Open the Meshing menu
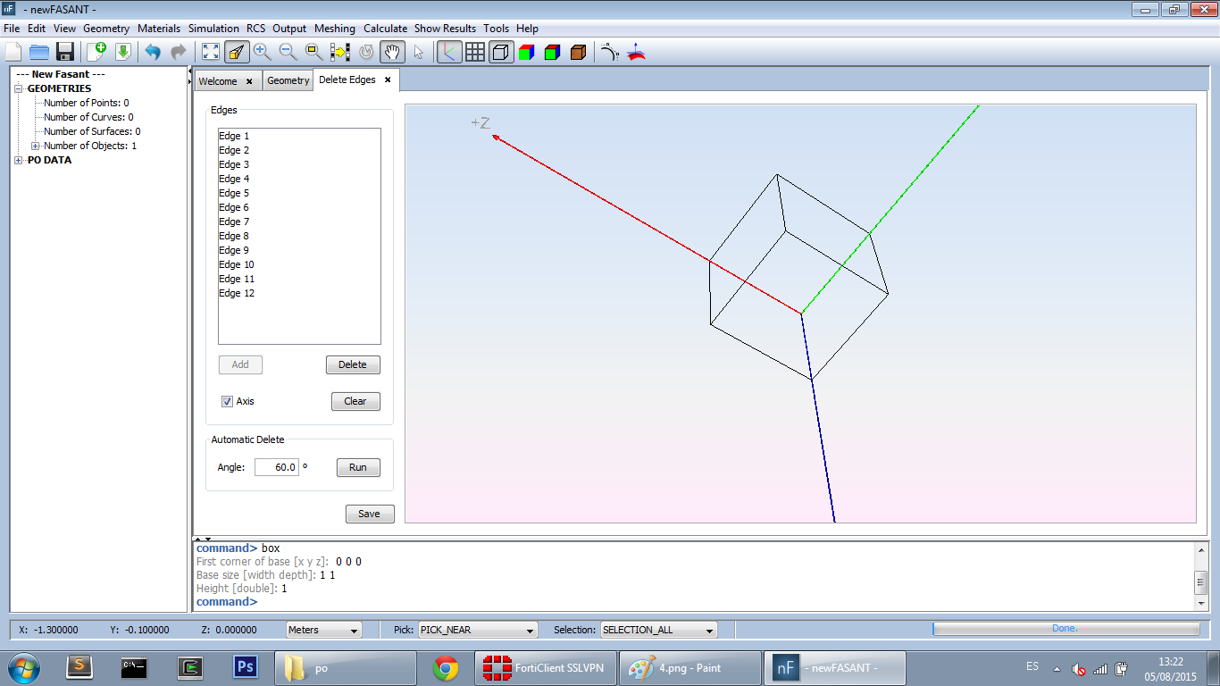 click(x=335, y=29)
